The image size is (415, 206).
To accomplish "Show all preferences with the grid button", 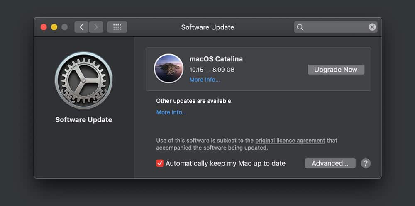I will click(117, 27).
